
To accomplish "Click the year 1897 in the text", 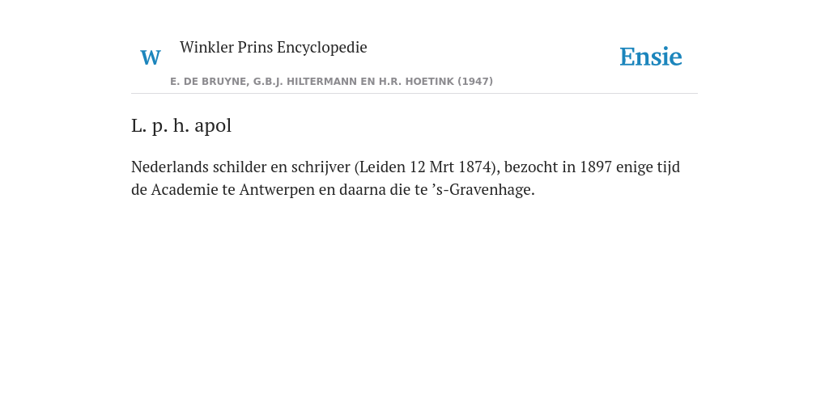I will 596,167.
